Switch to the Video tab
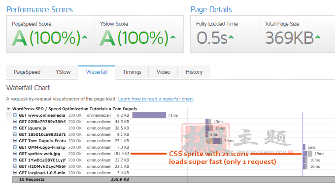This screenshot has width=335, height=193. (163, 72)
